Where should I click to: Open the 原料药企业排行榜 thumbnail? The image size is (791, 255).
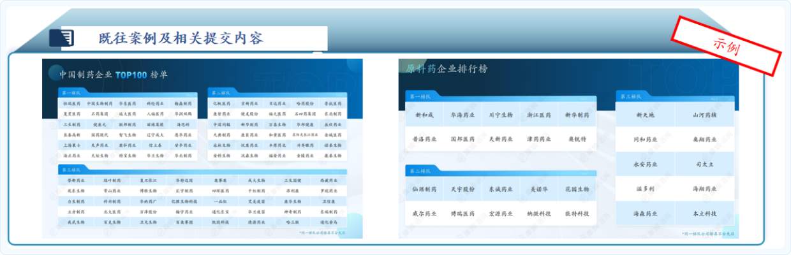pyautogui.click(x=568, y=149)
